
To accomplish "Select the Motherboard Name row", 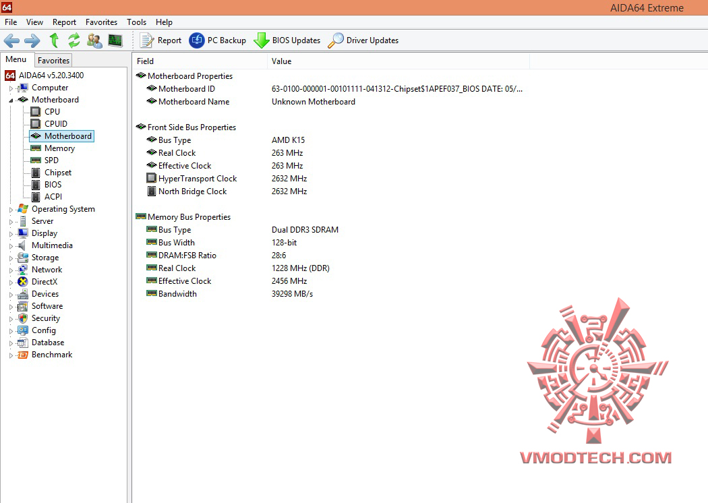I will coord(251,102).
